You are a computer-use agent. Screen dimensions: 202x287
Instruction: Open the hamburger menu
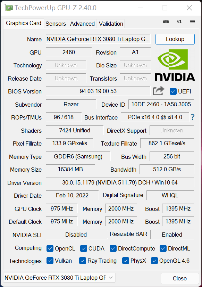(x=192, y=22)
